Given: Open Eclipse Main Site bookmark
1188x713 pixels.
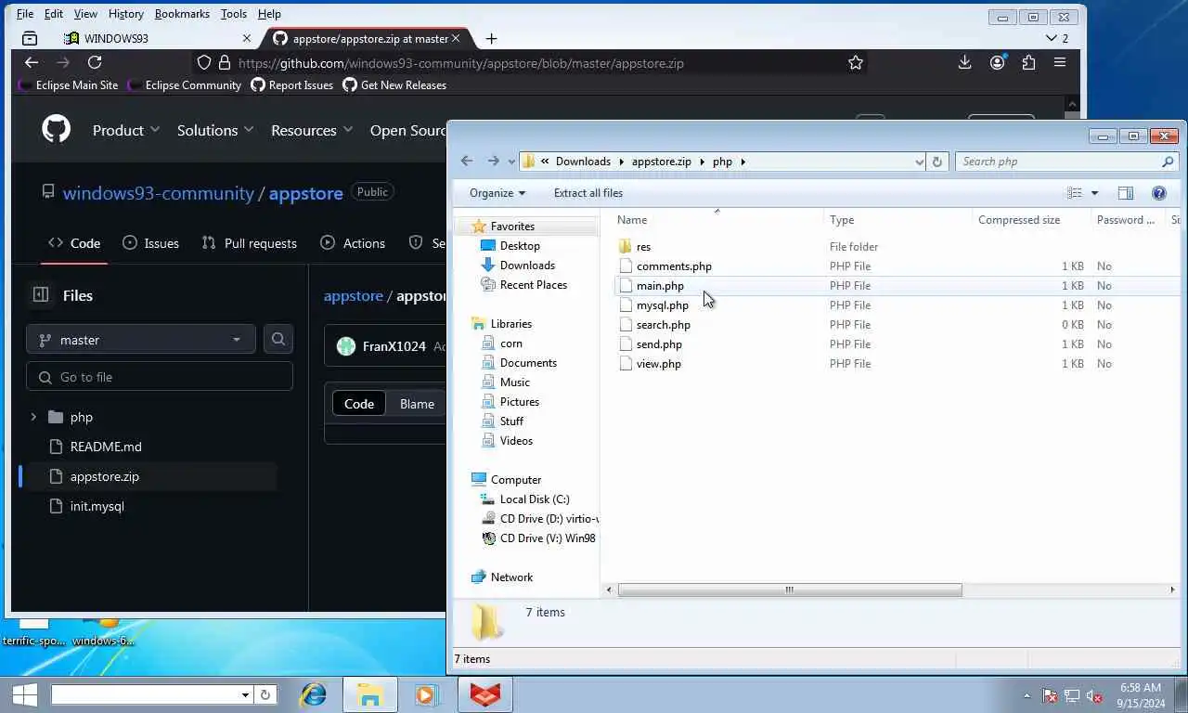Looking at the screenshot, I should [x=70, y=84].
